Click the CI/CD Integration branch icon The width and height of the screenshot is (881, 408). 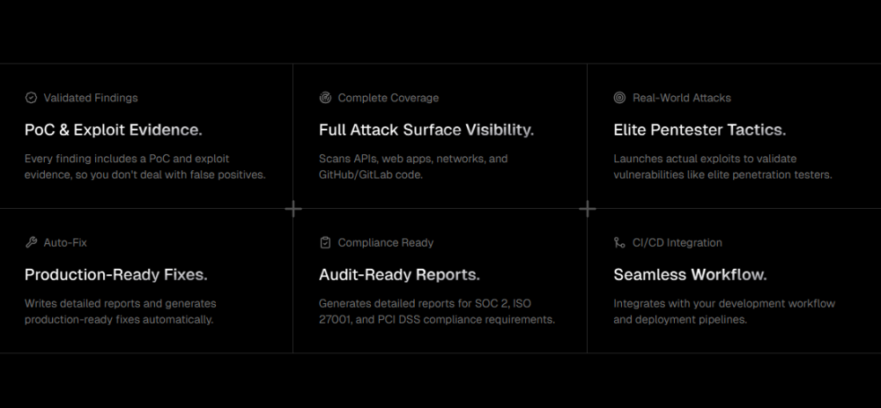(619, 242)
